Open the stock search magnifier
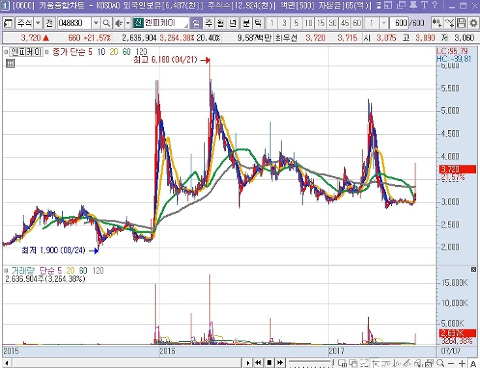 click(x=106, y=23)
